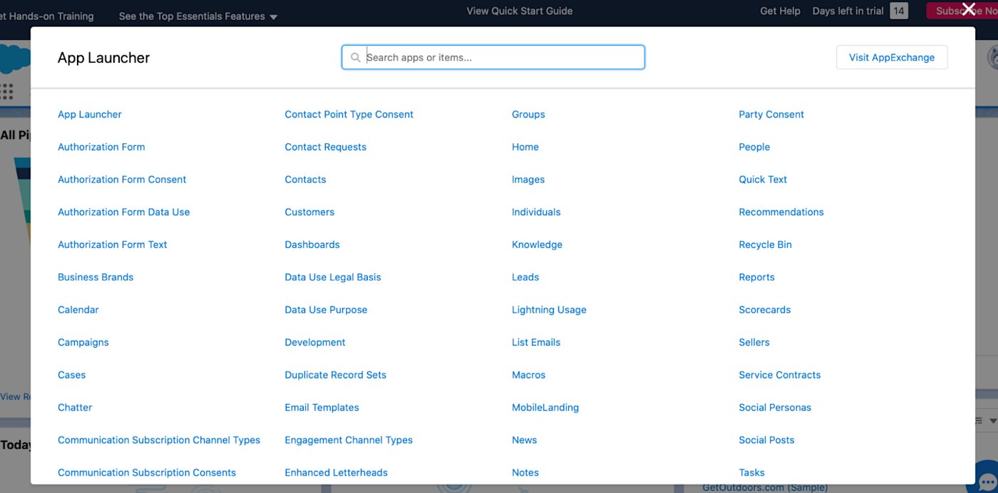This screenshot has width=998, height=493.
Task: Open People item
Action: click(754, 147)
